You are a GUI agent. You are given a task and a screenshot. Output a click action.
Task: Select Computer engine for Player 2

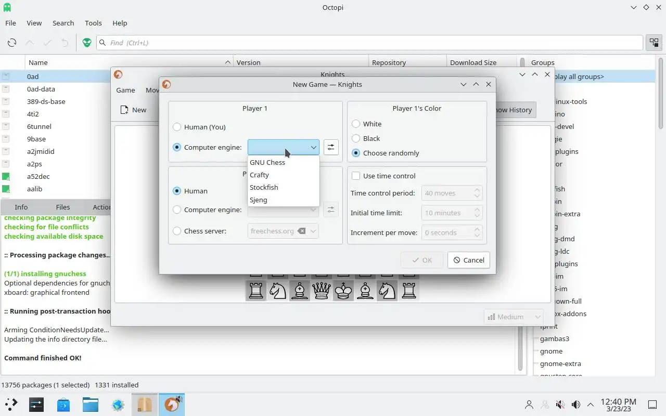coord(207,210)
